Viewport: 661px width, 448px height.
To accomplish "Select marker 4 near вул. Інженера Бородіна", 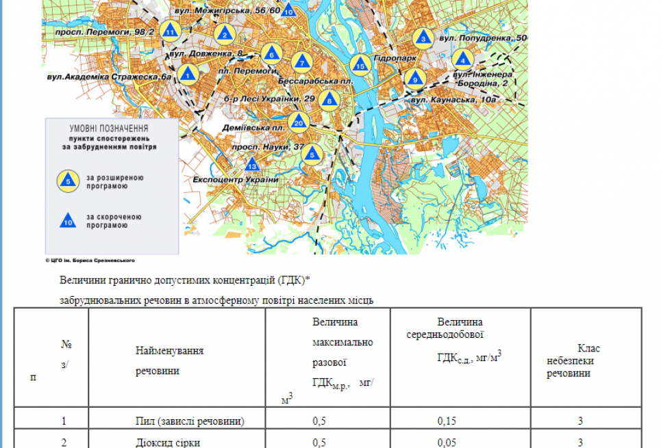I will (x=463, y=60).
